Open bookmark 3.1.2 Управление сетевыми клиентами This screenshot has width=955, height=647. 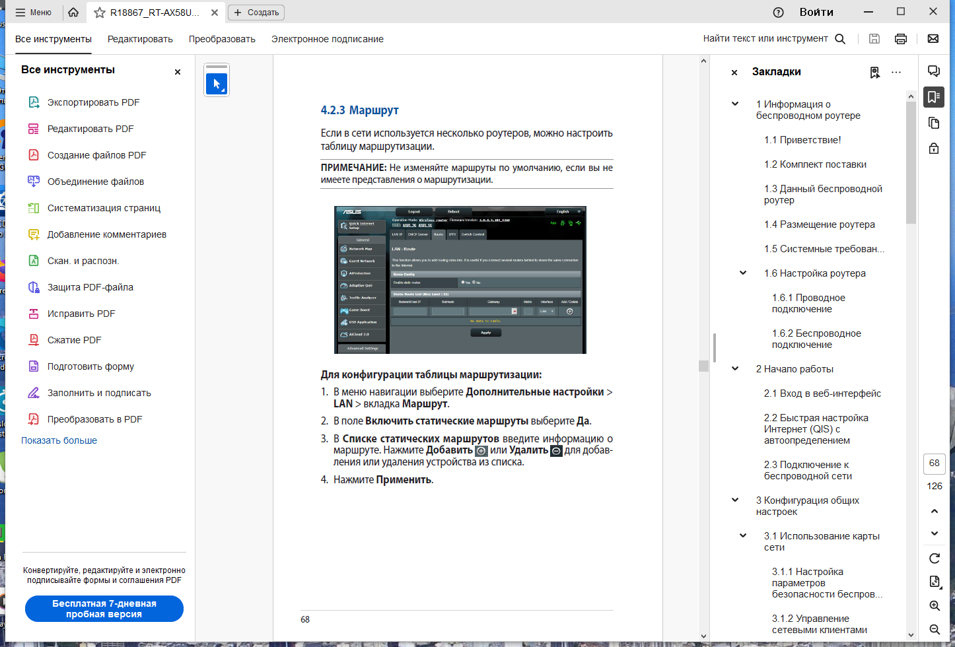[820, 625]
